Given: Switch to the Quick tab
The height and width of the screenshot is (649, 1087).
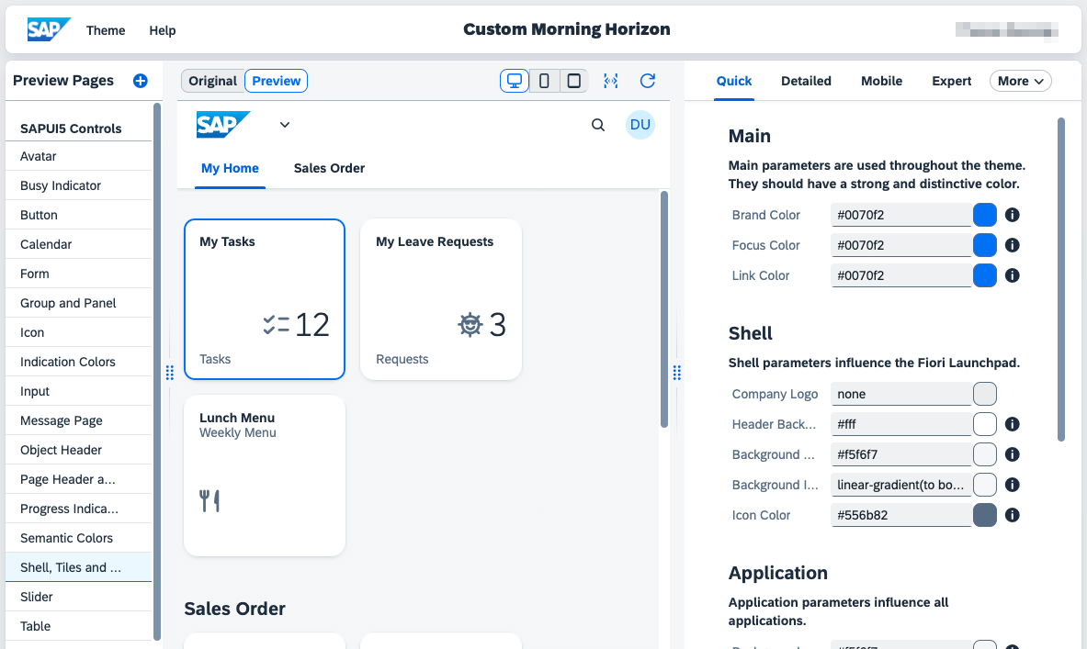Looking at the screenshot, I should [x=733, y=81].
